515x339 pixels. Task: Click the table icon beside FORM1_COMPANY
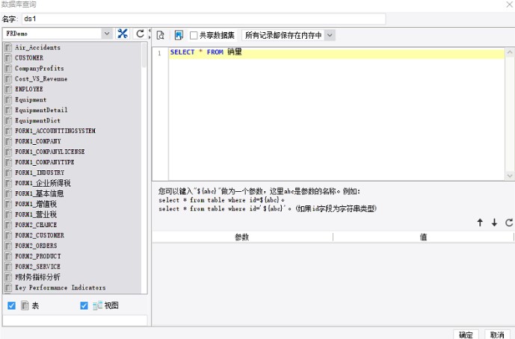pos(8,141)
